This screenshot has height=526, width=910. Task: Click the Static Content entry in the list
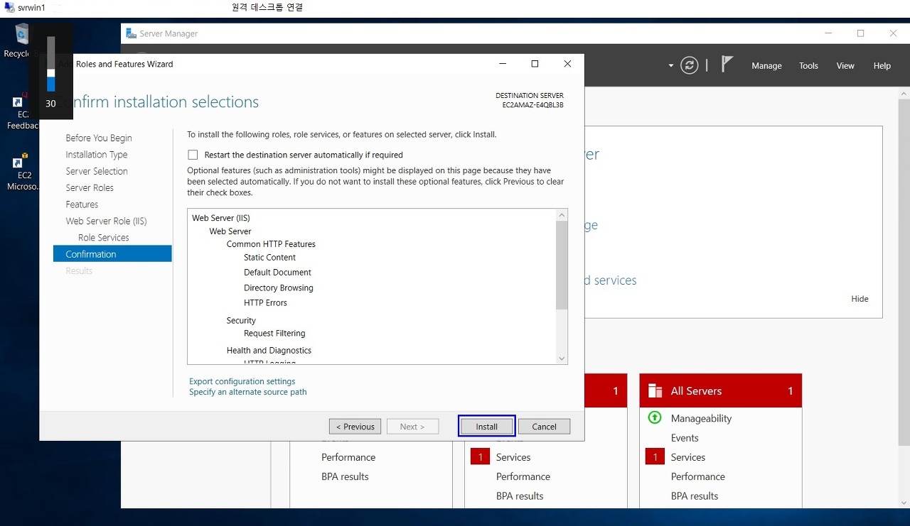click(x=269, y=258)
